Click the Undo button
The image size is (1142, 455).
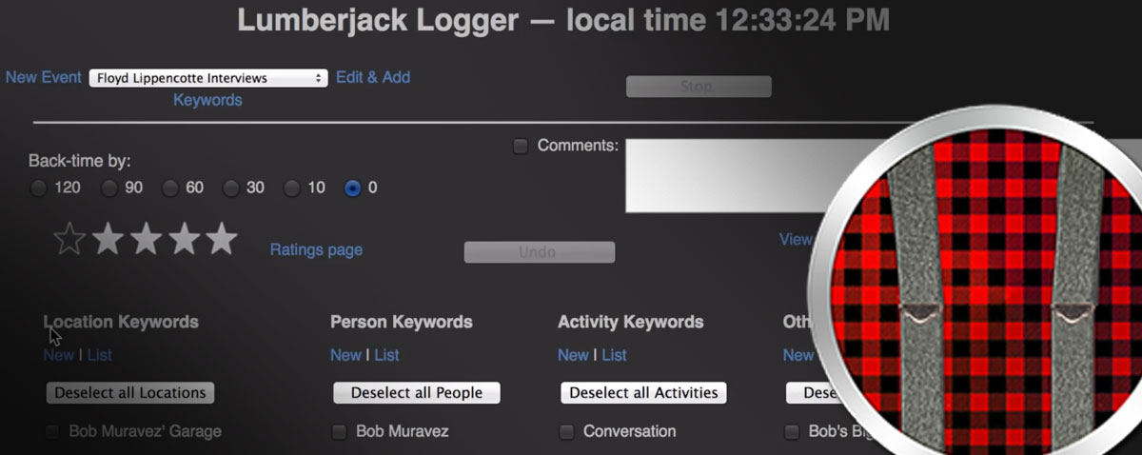[540, 252]
